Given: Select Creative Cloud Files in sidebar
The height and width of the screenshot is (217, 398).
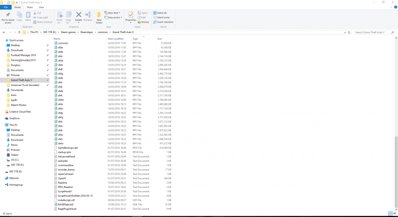Looking at the screenshot, I should (x=20, y=111).
